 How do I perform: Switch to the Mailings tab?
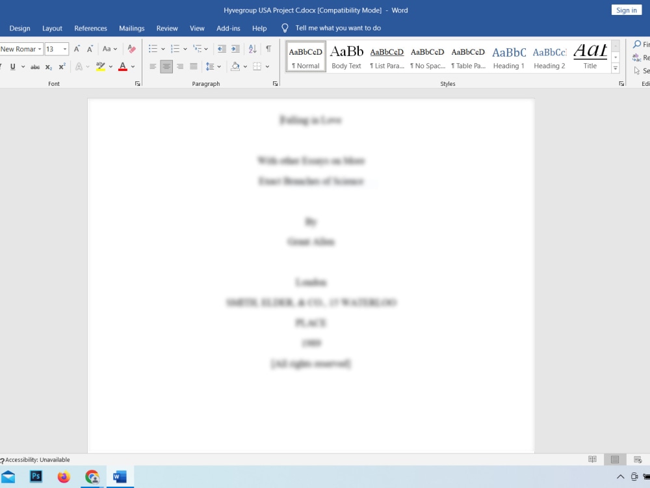click(x=132, y=28)
